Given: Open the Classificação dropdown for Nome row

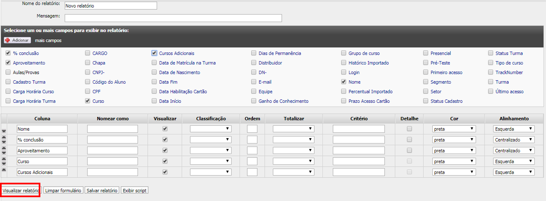Looking at the screenshot, I should point(211,129).
